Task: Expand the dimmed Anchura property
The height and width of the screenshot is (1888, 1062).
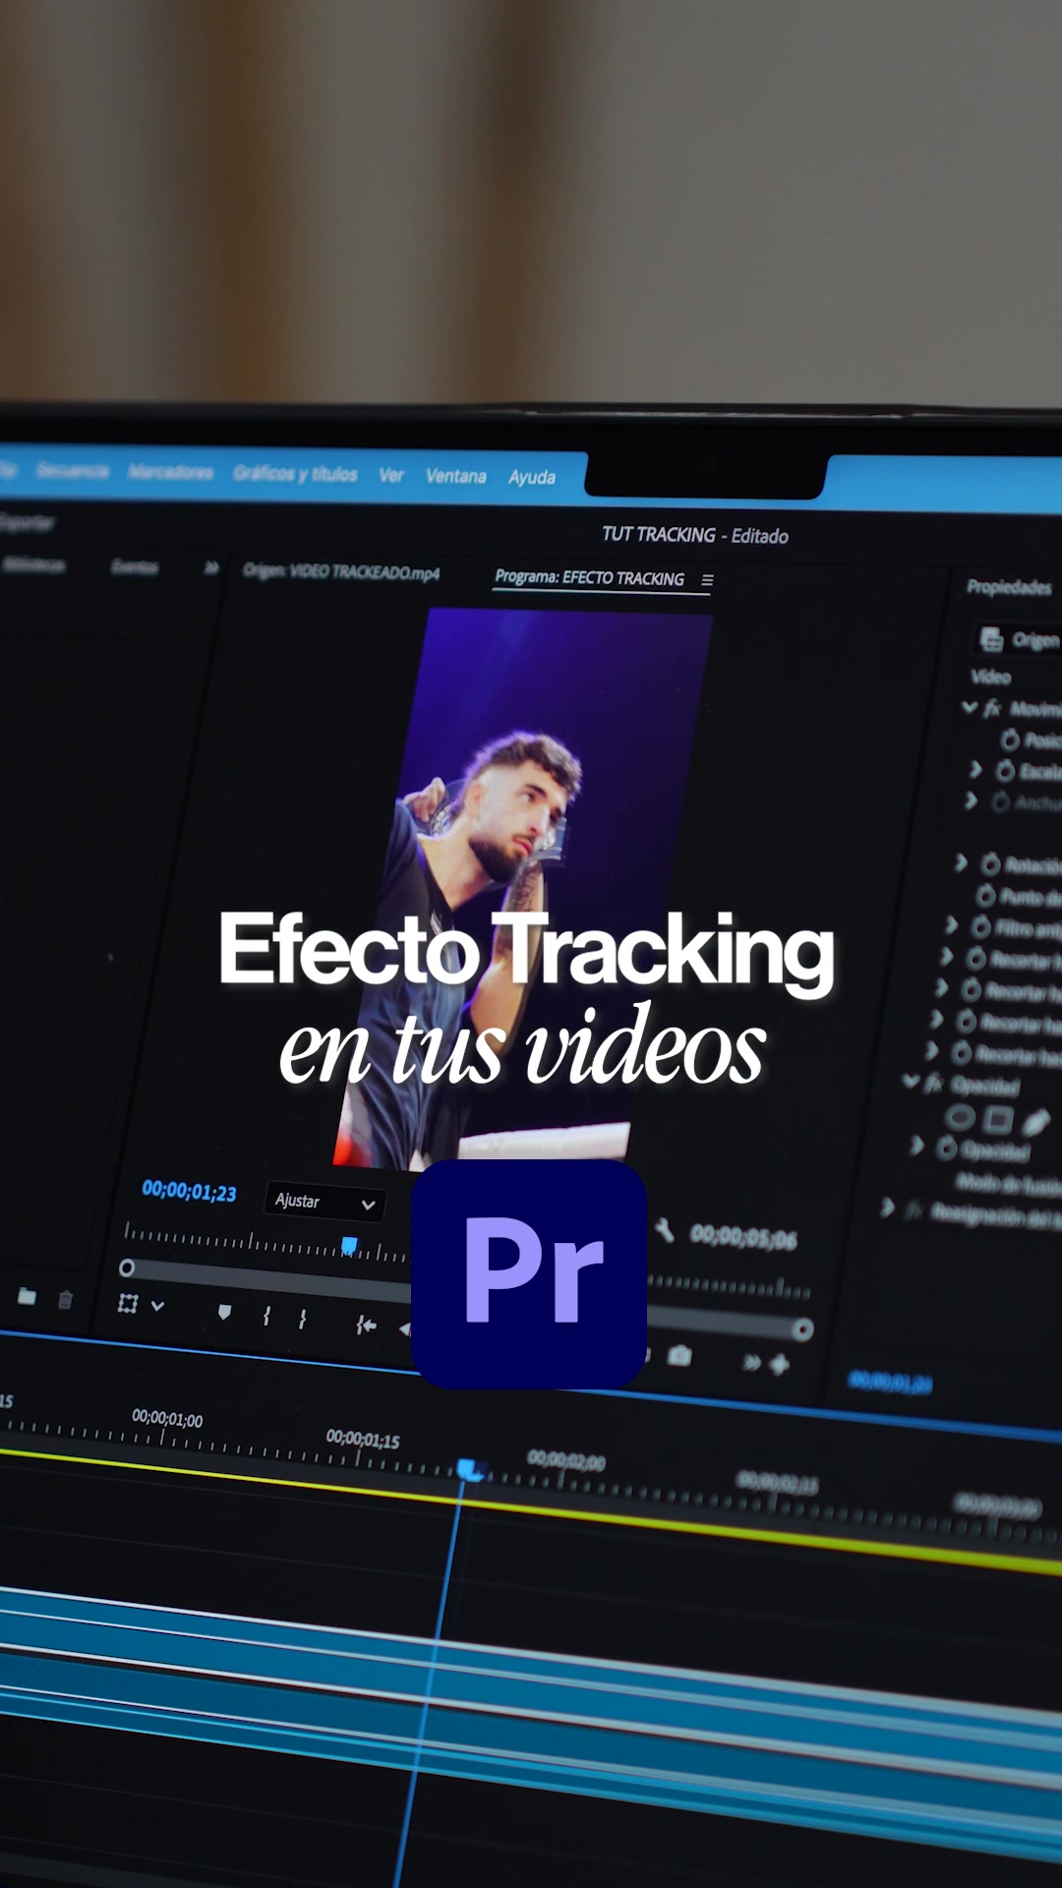Action: tap(972, 801)
